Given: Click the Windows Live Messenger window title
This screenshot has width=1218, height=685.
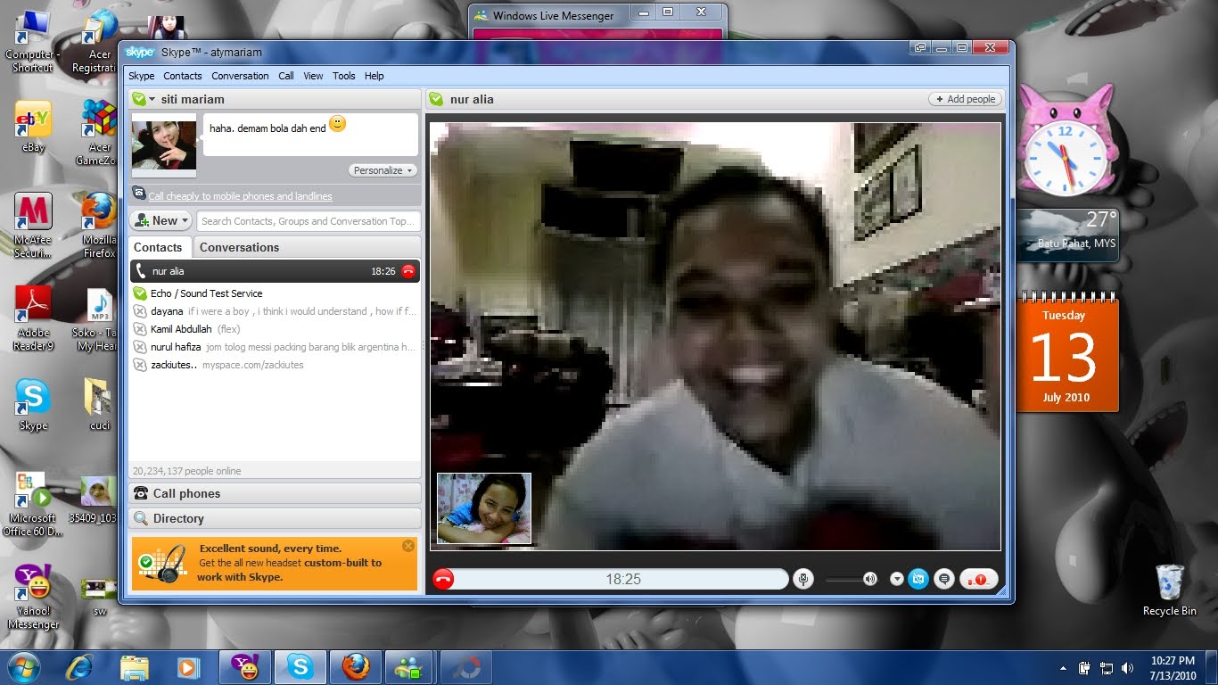Looking at the screenshot, I should point(553,15).
